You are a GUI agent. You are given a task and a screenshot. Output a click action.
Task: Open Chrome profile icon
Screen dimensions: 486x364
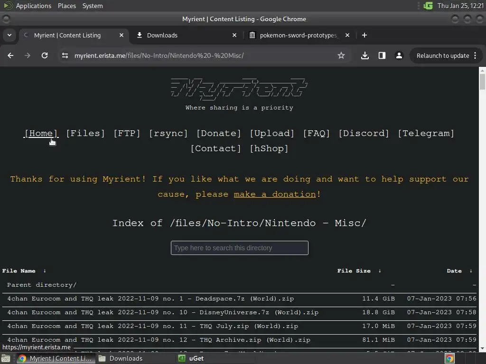point(399,55)
